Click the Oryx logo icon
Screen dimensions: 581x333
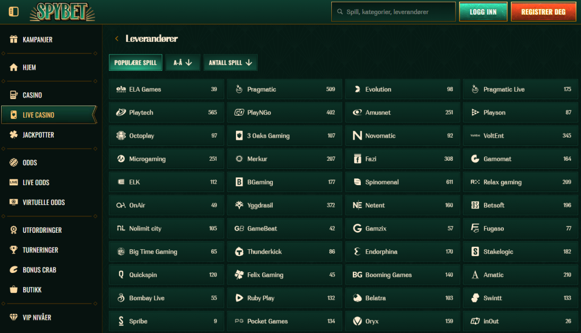point(357,321)
